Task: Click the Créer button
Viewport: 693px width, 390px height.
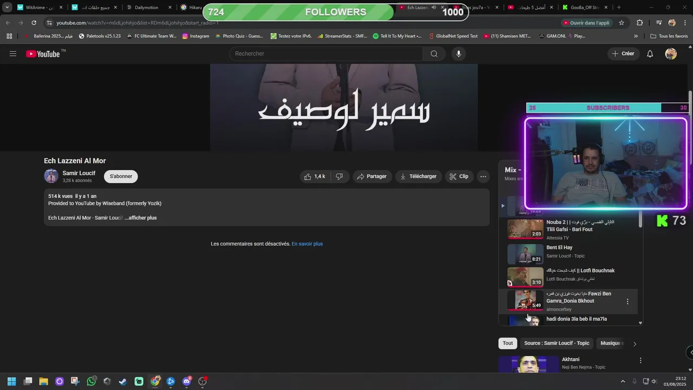Action: coord(623,54)
